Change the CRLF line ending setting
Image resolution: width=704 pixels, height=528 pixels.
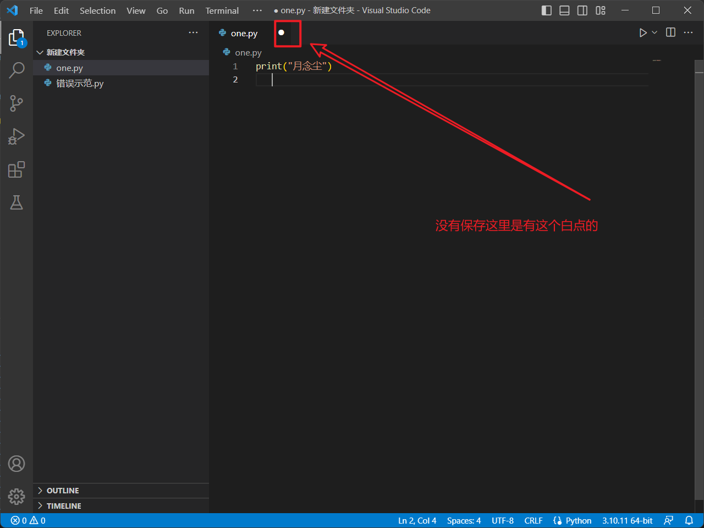coord(533,520)
